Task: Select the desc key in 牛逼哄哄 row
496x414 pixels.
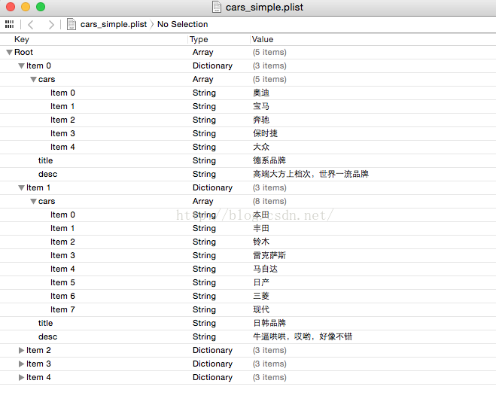Action: (x=47, y=336)
